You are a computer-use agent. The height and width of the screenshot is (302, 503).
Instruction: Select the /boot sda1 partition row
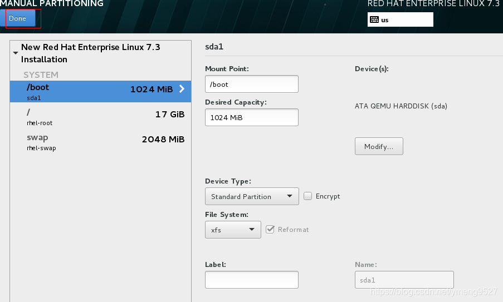point(100,92)
